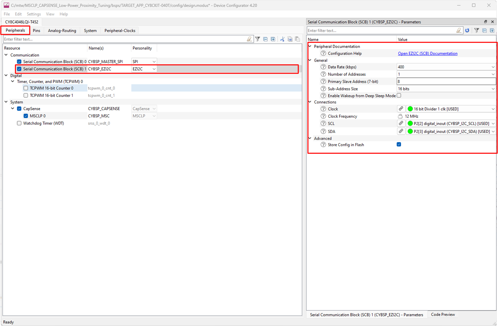Clear the Resource panel filter text eraser icon
Viewport: 498px width, 326px height.
coord(249,39)
